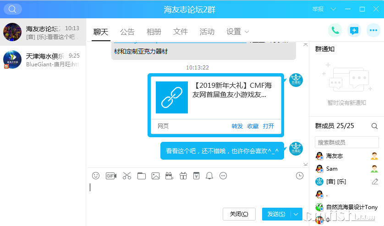384x226 pixels.
Task: Send a gift with the gift icon
Action: pos(183,176)
